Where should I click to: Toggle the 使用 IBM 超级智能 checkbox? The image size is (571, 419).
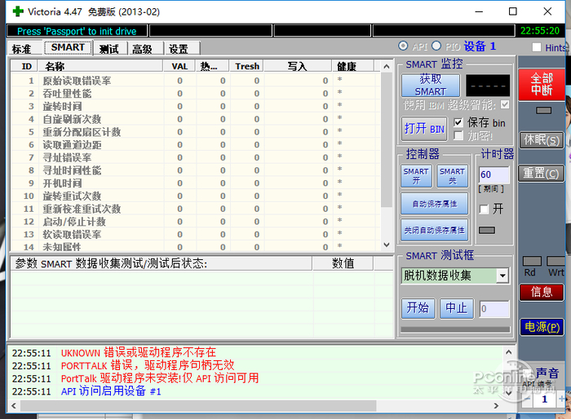coord(505,104)
